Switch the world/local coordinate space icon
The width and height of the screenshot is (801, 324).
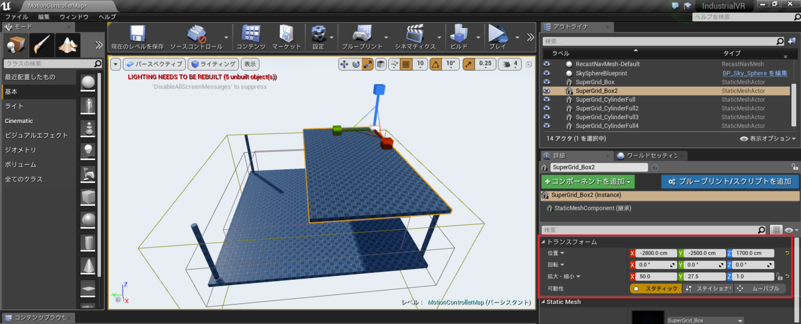point(381,64)
